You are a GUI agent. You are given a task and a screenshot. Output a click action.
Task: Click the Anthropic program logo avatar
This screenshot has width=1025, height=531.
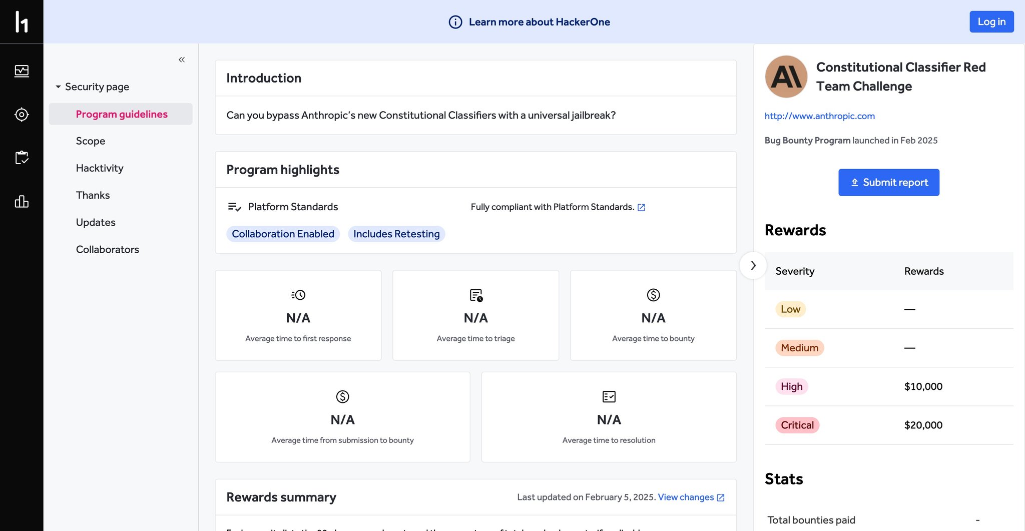point(786,77)
